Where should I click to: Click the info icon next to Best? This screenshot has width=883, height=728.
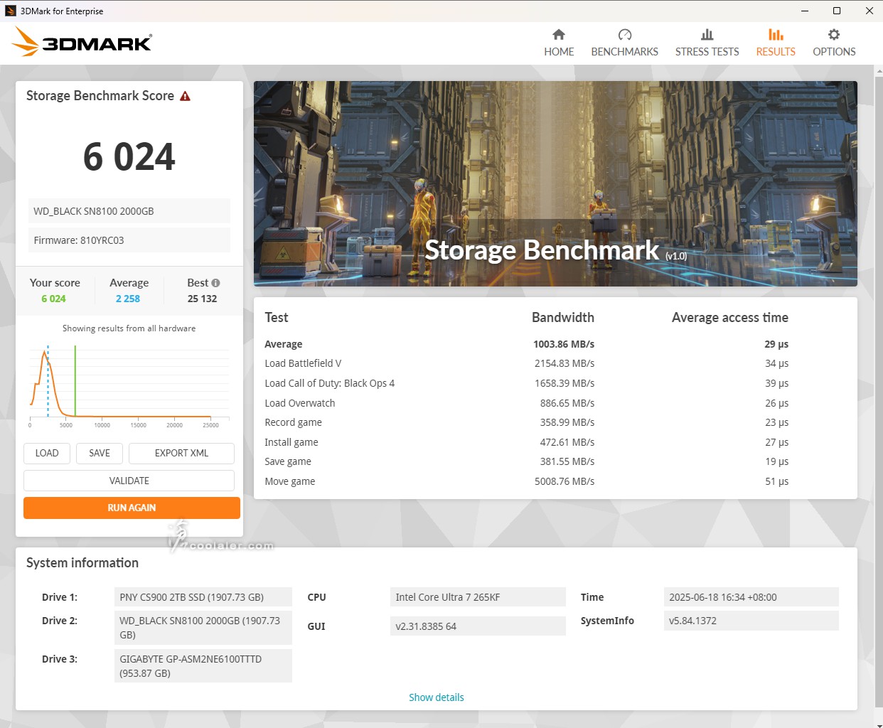215,282
